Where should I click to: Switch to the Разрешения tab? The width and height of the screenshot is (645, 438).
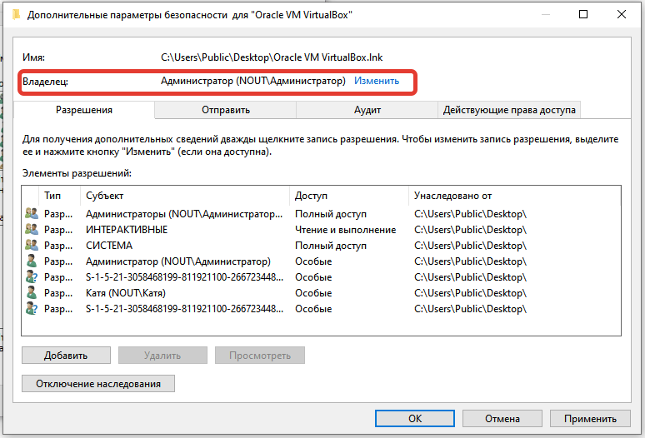84,110
